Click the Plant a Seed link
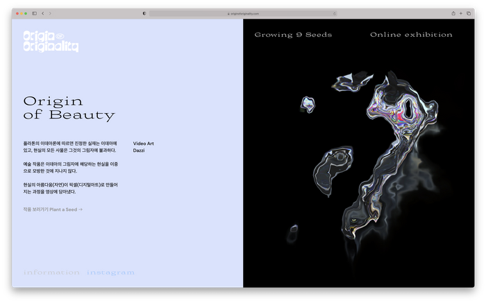Image resolution: width=486 pixels, height=303 pixels. coord(53,209)
